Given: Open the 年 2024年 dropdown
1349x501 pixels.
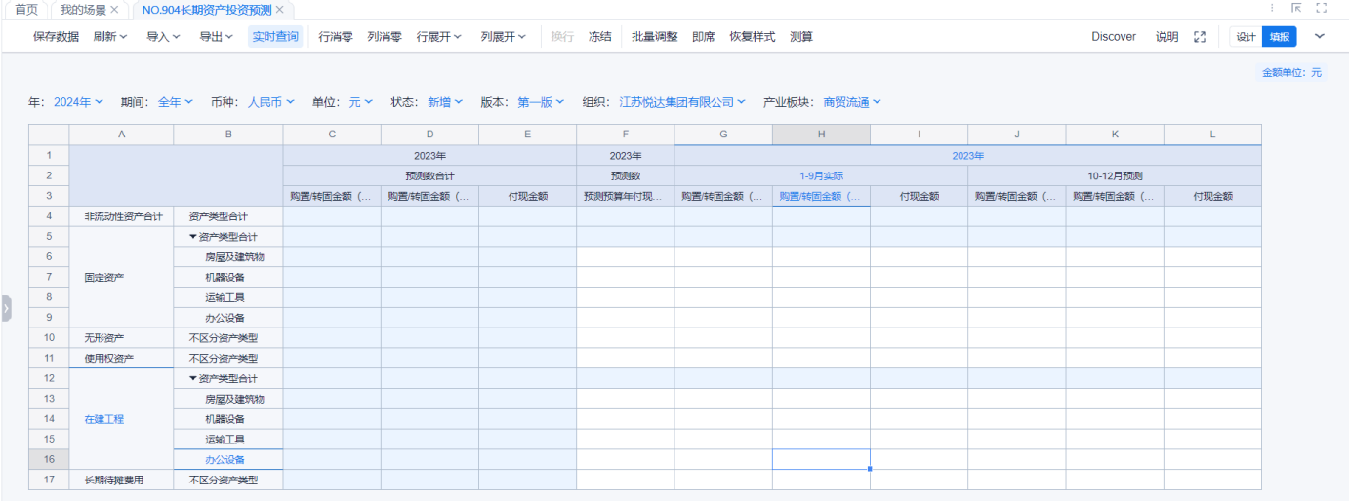Looking at the screenshot, I should [78, 102].
